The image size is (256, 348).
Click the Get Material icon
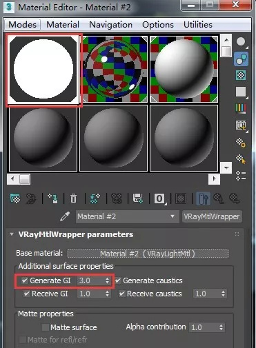[x=15, y=198]
